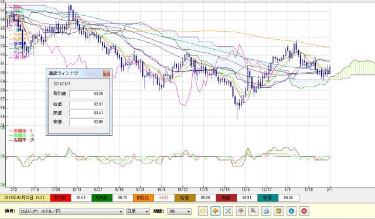Screen dimensions: 375x219
Task: Click the 2010/1/7 date in the popup
Action: 62,84
